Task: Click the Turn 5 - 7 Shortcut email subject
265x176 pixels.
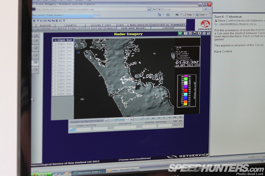Action: coord(228,17)
